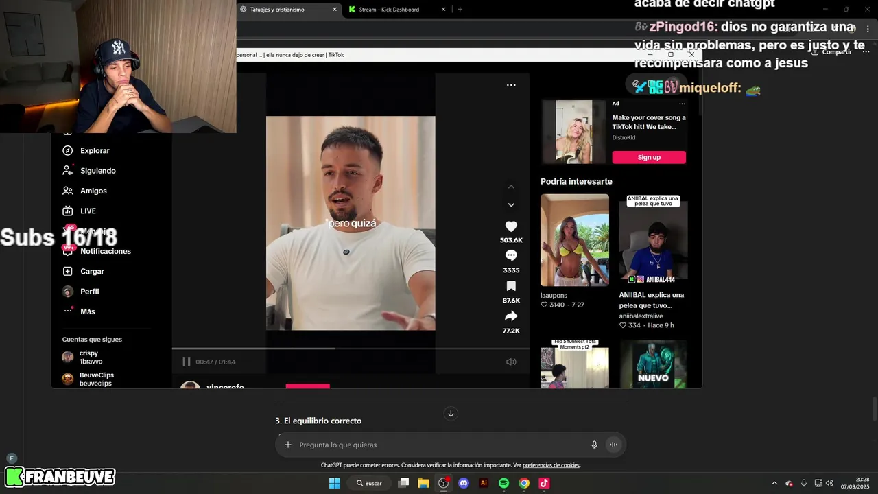Open Discord from taskbar

tap(464, 483)
